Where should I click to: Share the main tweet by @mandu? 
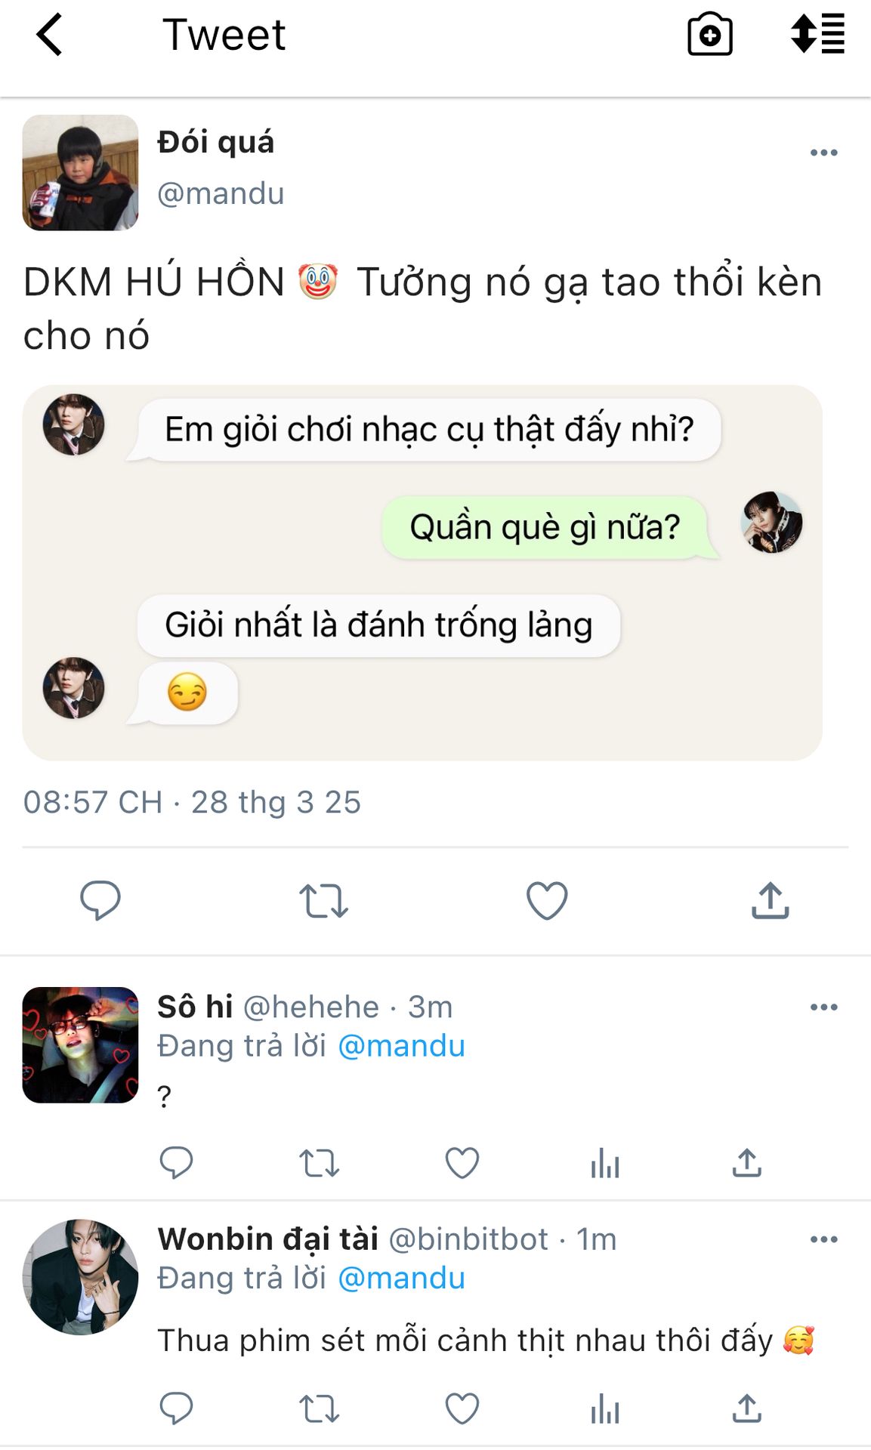pyautogui.click(x=770, y=900)
